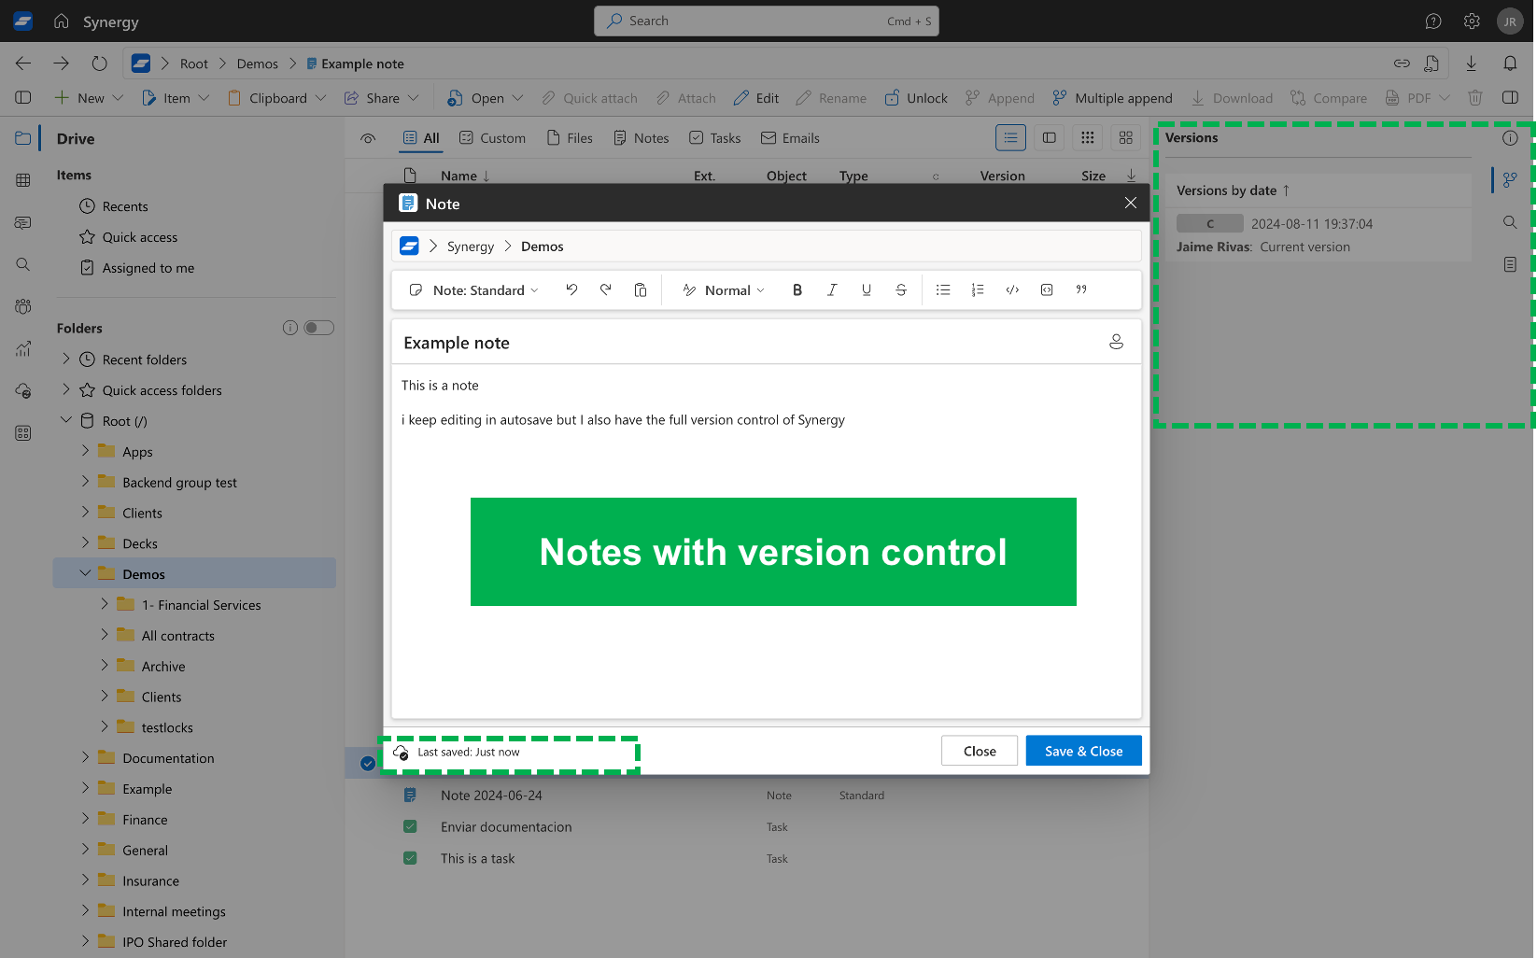Open the Share dropdown menu
Image resolution: width=1537 pixels, height=958 pixels.
(382, 98)
